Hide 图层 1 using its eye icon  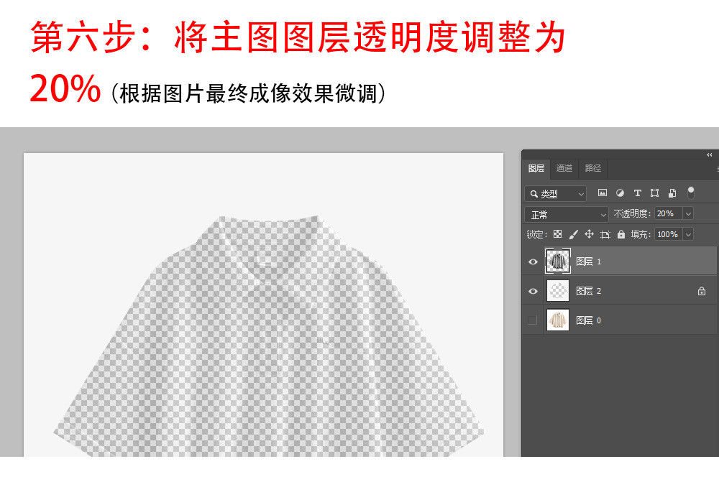click(x=533, y=262)
